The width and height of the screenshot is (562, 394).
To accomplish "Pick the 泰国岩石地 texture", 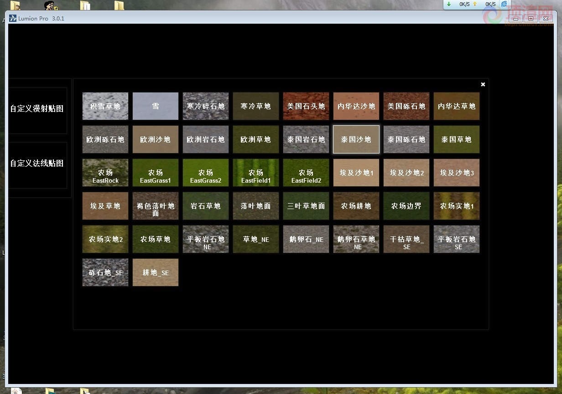I will [x=306, y=139].
